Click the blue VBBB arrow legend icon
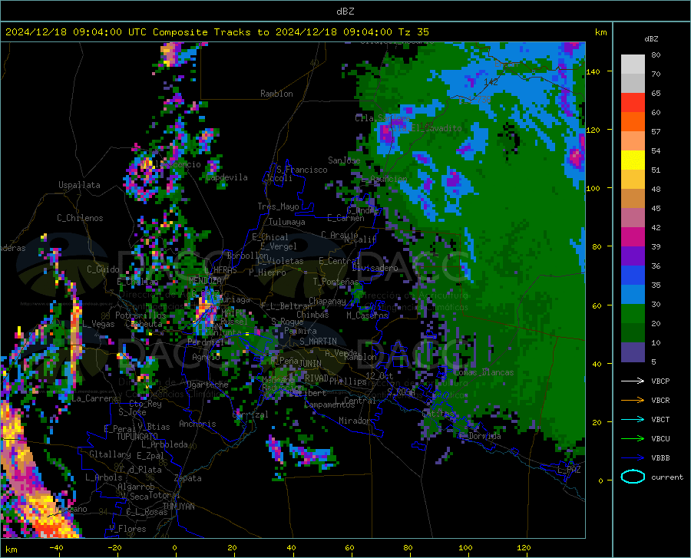Viewport: 691px width, 558px height. [x=633, y=458]
